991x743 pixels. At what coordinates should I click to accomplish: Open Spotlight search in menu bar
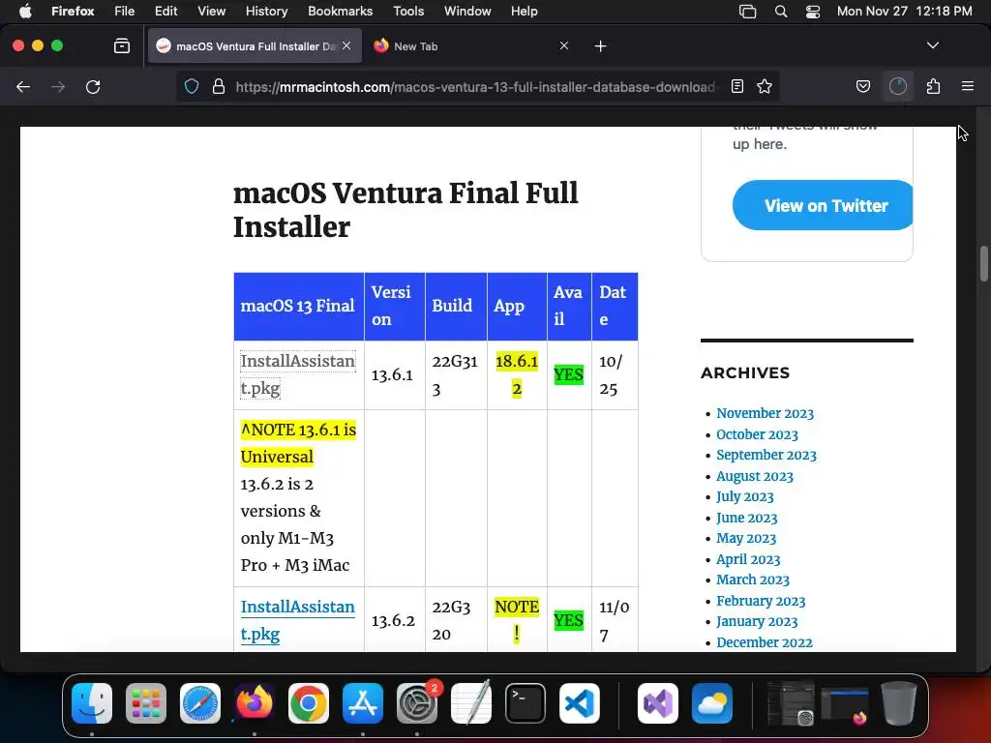tap(781, 11)
